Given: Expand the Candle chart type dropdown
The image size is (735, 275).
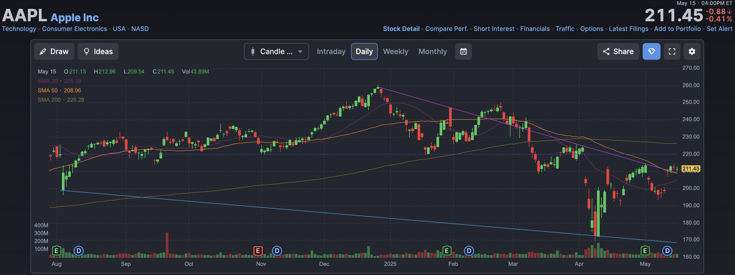Looking at the screenshot, I should (276, 51).
